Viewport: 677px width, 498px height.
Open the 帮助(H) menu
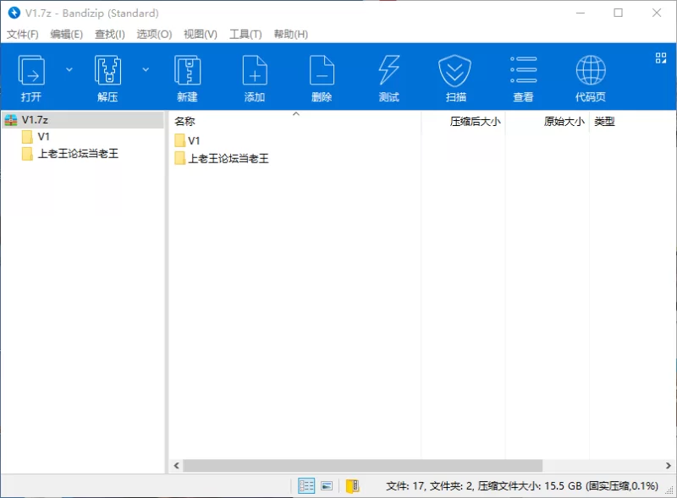[x=290, y=34]
